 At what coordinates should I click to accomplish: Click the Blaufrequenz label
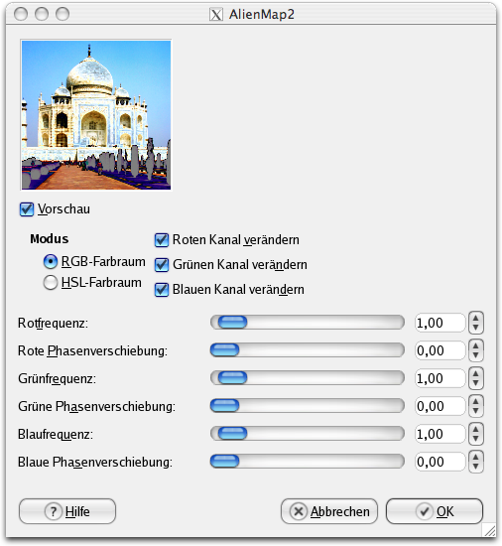click(56, 435)
